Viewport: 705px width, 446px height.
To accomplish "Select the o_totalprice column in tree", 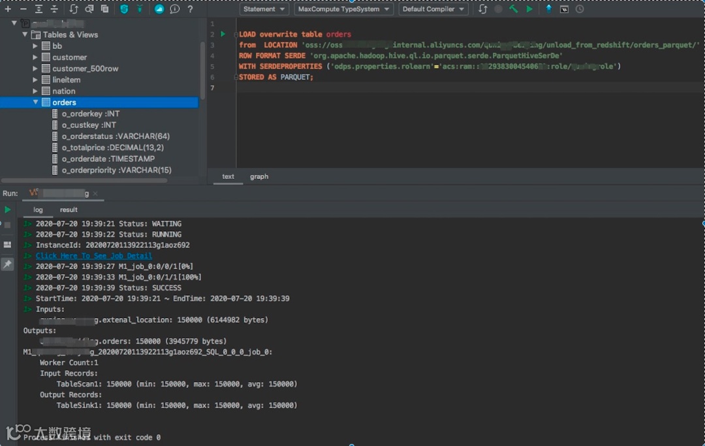I will pos(112,148).
